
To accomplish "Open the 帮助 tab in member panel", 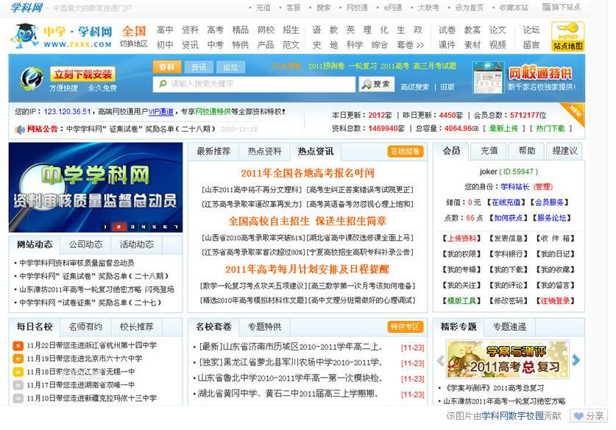I will click(x=527, y=151).
